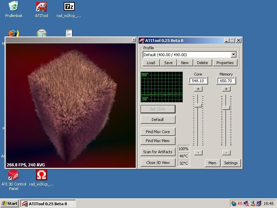The height and width of the screenshot is (208, 277).
Task: Click the security shield tray icon
Action: (259, 204)
